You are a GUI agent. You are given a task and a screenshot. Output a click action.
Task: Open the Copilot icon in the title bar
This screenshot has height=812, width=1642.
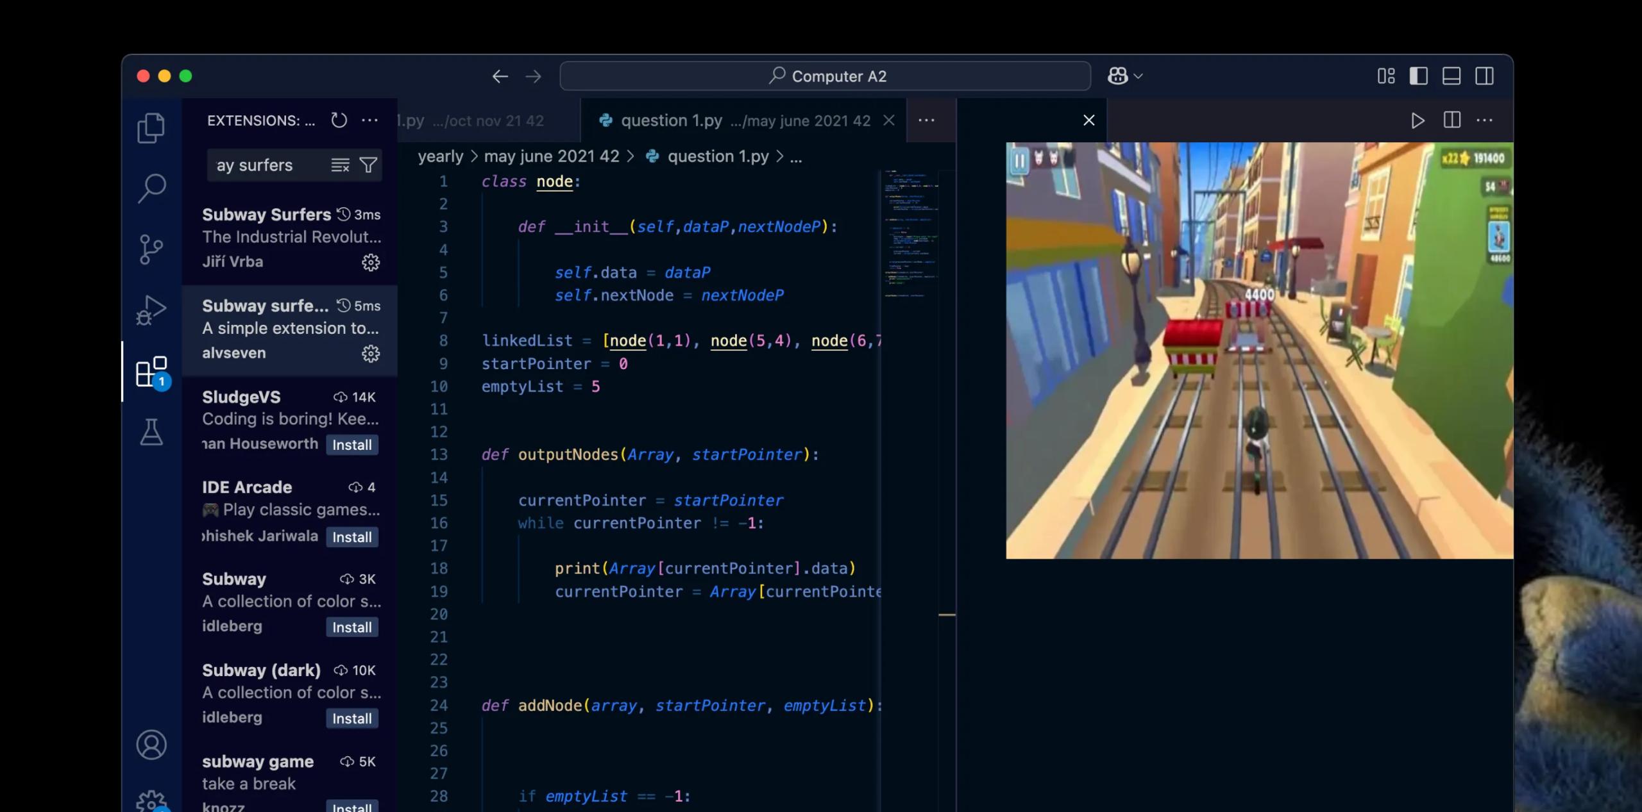[x=1117, y=76]
